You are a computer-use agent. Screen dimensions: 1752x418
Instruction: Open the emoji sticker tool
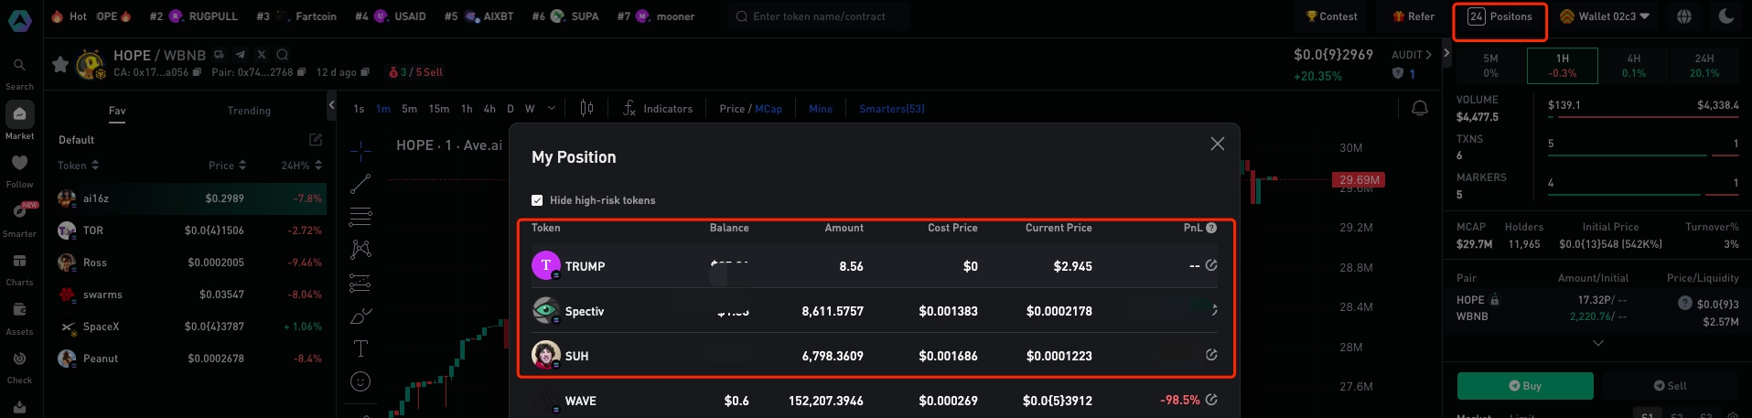click(x=360, y=381)
